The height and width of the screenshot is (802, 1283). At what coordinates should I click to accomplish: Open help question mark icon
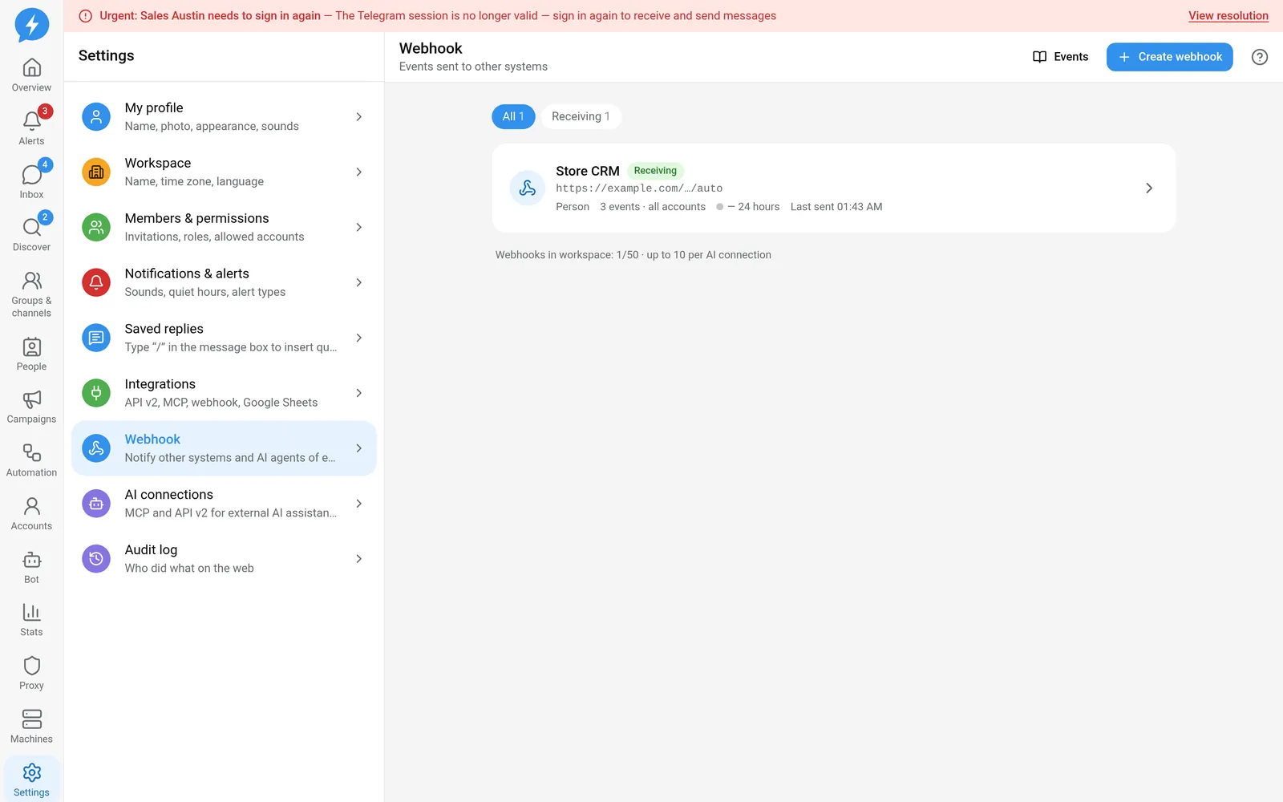click(x=1260, y=57)
